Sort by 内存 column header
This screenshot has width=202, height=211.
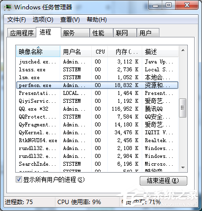125,52
